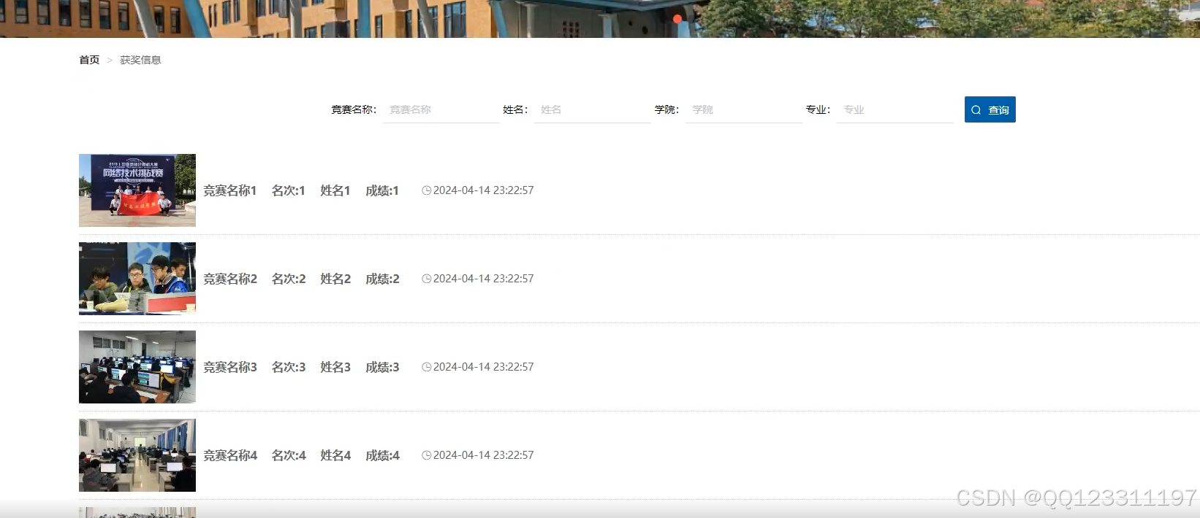Click the 姓名: field label

[x=515, y=109]
